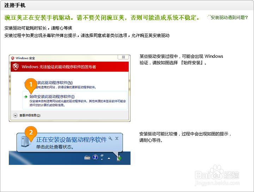Close the Windows 安全 dialog
The height and width of the screenshot is (192, 254).
click(123, 57)
